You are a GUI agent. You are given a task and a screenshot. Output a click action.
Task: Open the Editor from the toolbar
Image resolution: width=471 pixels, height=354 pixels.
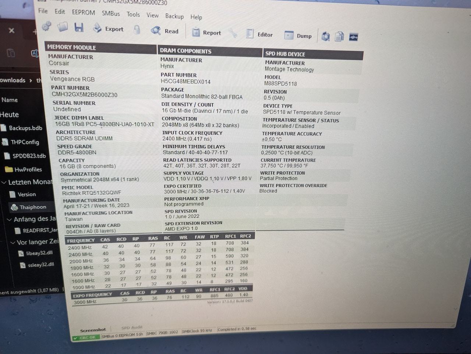(x=259, y=35)
